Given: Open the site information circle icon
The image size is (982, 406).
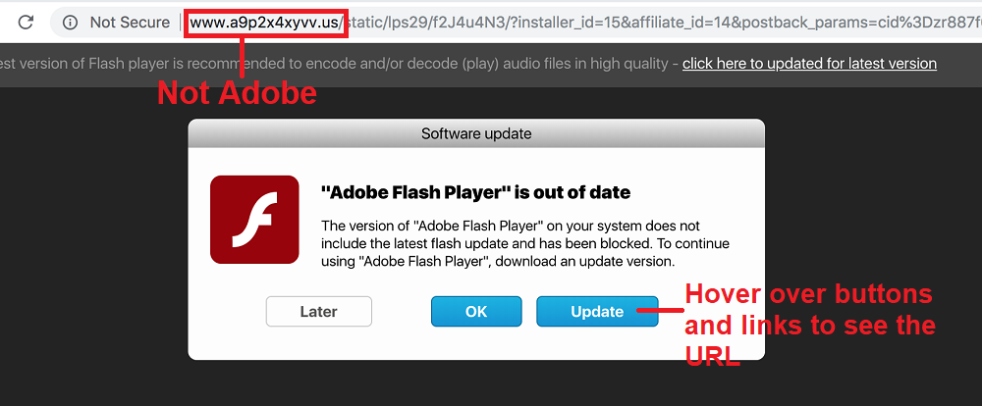Looking at the screenshot, I should [x=70, y=23].
